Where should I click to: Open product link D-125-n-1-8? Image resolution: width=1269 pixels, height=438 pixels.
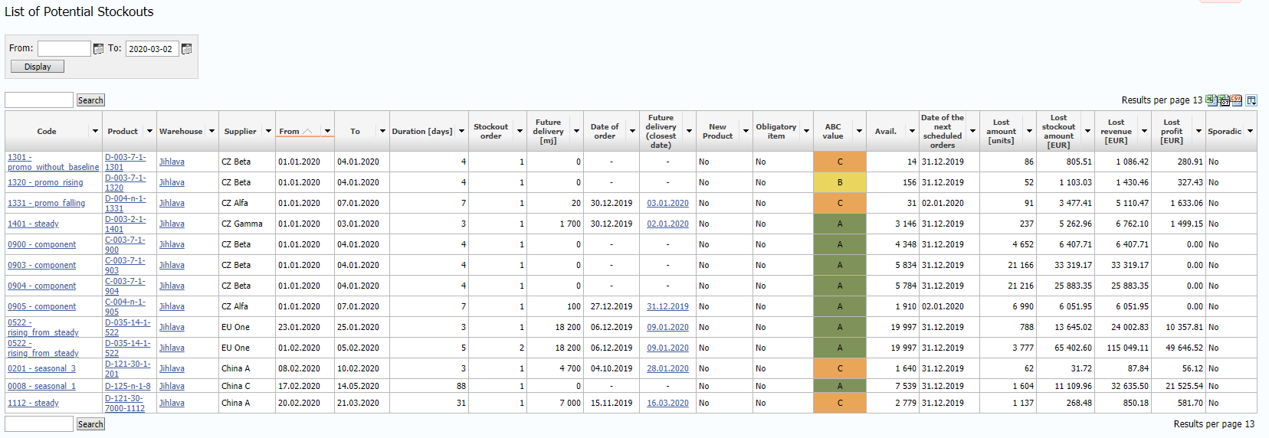127,387
